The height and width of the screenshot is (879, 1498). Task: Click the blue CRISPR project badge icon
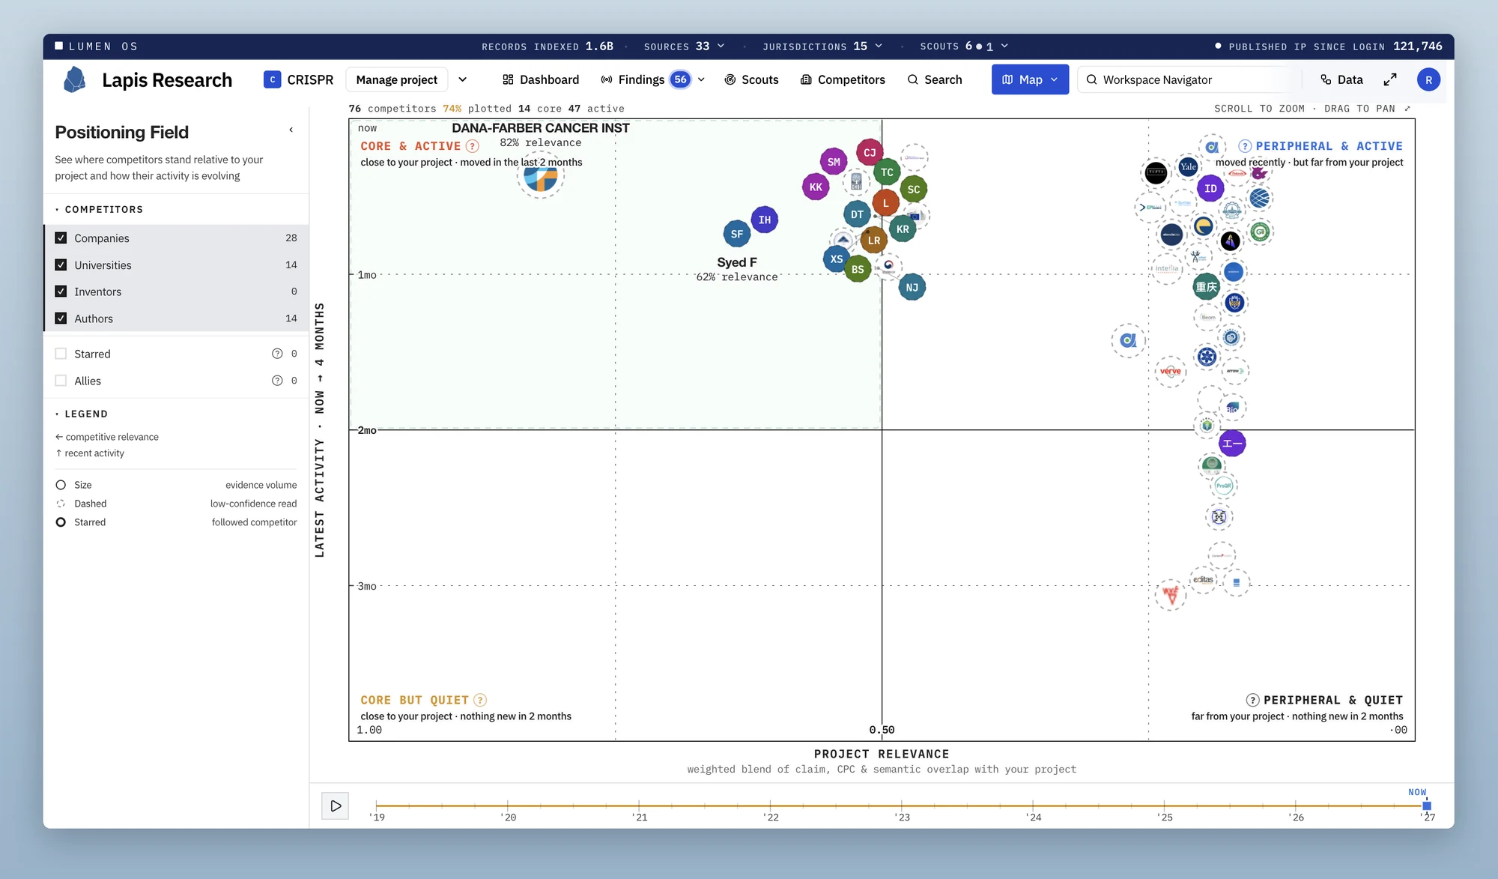(272, 79)
